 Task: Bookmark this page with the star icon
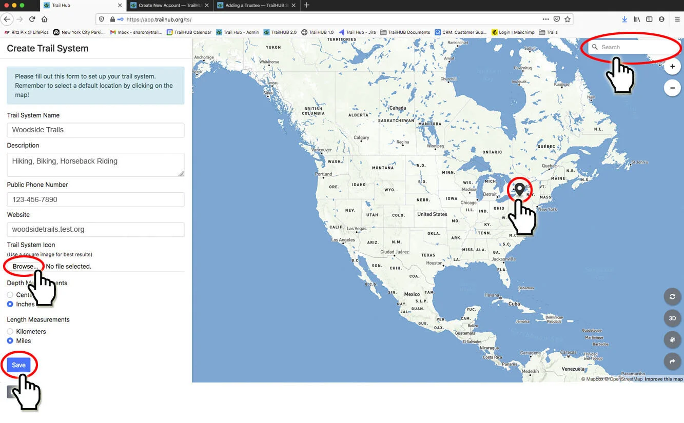pyautogui.click(x=568, y=19)
